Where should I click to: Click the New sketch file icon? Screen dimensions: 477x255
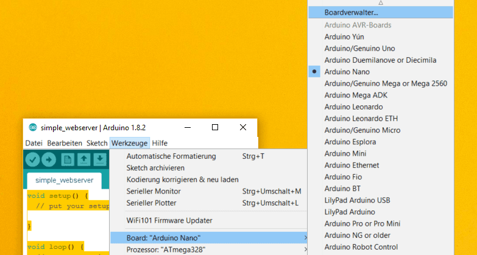pos(68,159)
